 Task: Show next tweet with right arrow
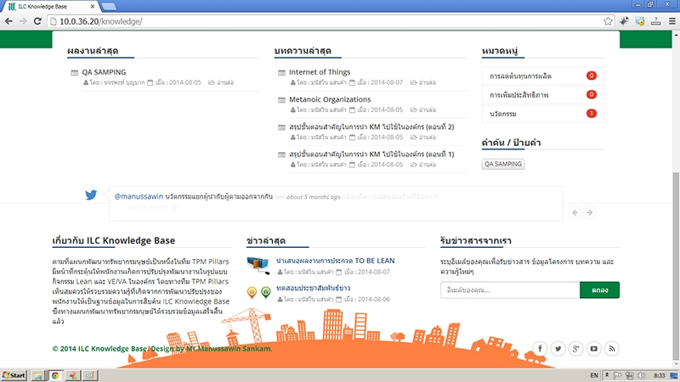[x=589, y=213]
